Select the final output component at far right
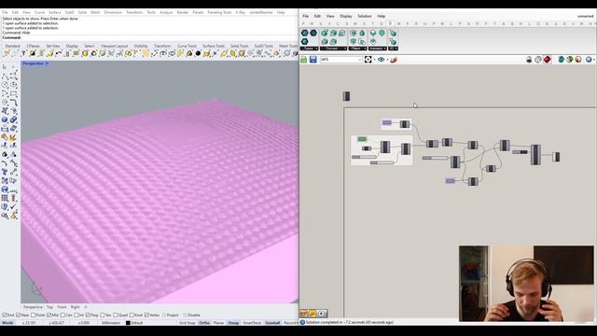This screenshot has width=597, height=336. (556, 157)
